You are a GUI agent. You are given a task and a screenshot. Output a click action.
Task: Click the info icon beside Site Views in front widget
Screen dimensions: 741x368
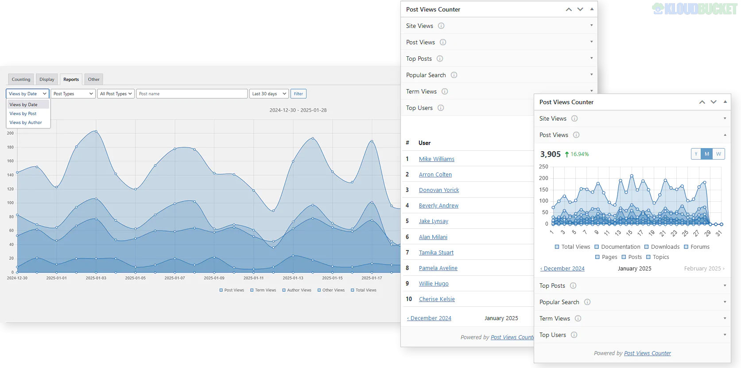[x=574, y=118]
